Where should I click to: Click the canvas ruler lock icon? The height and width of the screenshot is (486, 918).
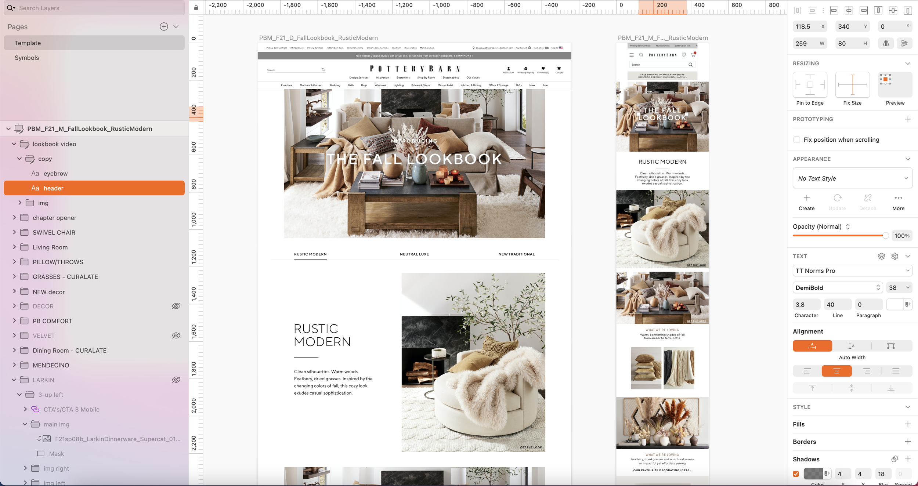coord(196,7)
